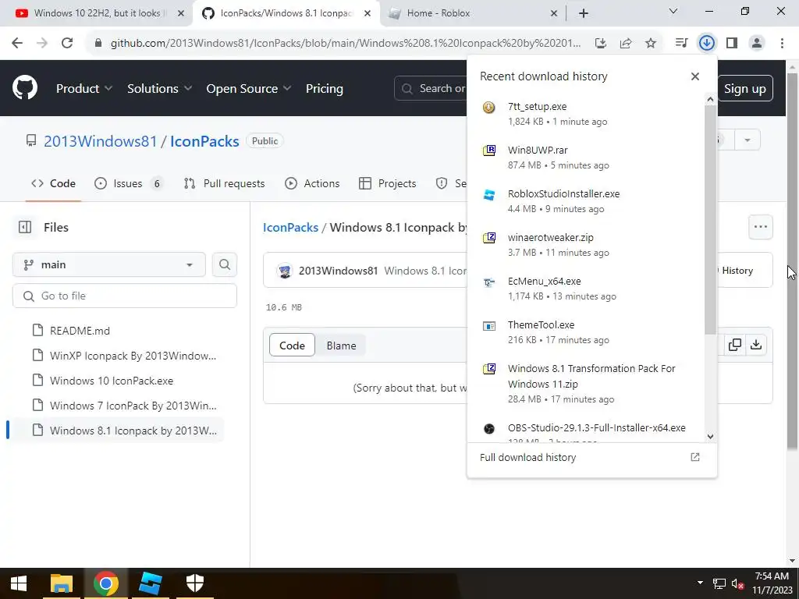Image resolution: width=799 pixels, height=599 pixels.
Task: Click the search files magnifier button
Action: pos(224,265)
